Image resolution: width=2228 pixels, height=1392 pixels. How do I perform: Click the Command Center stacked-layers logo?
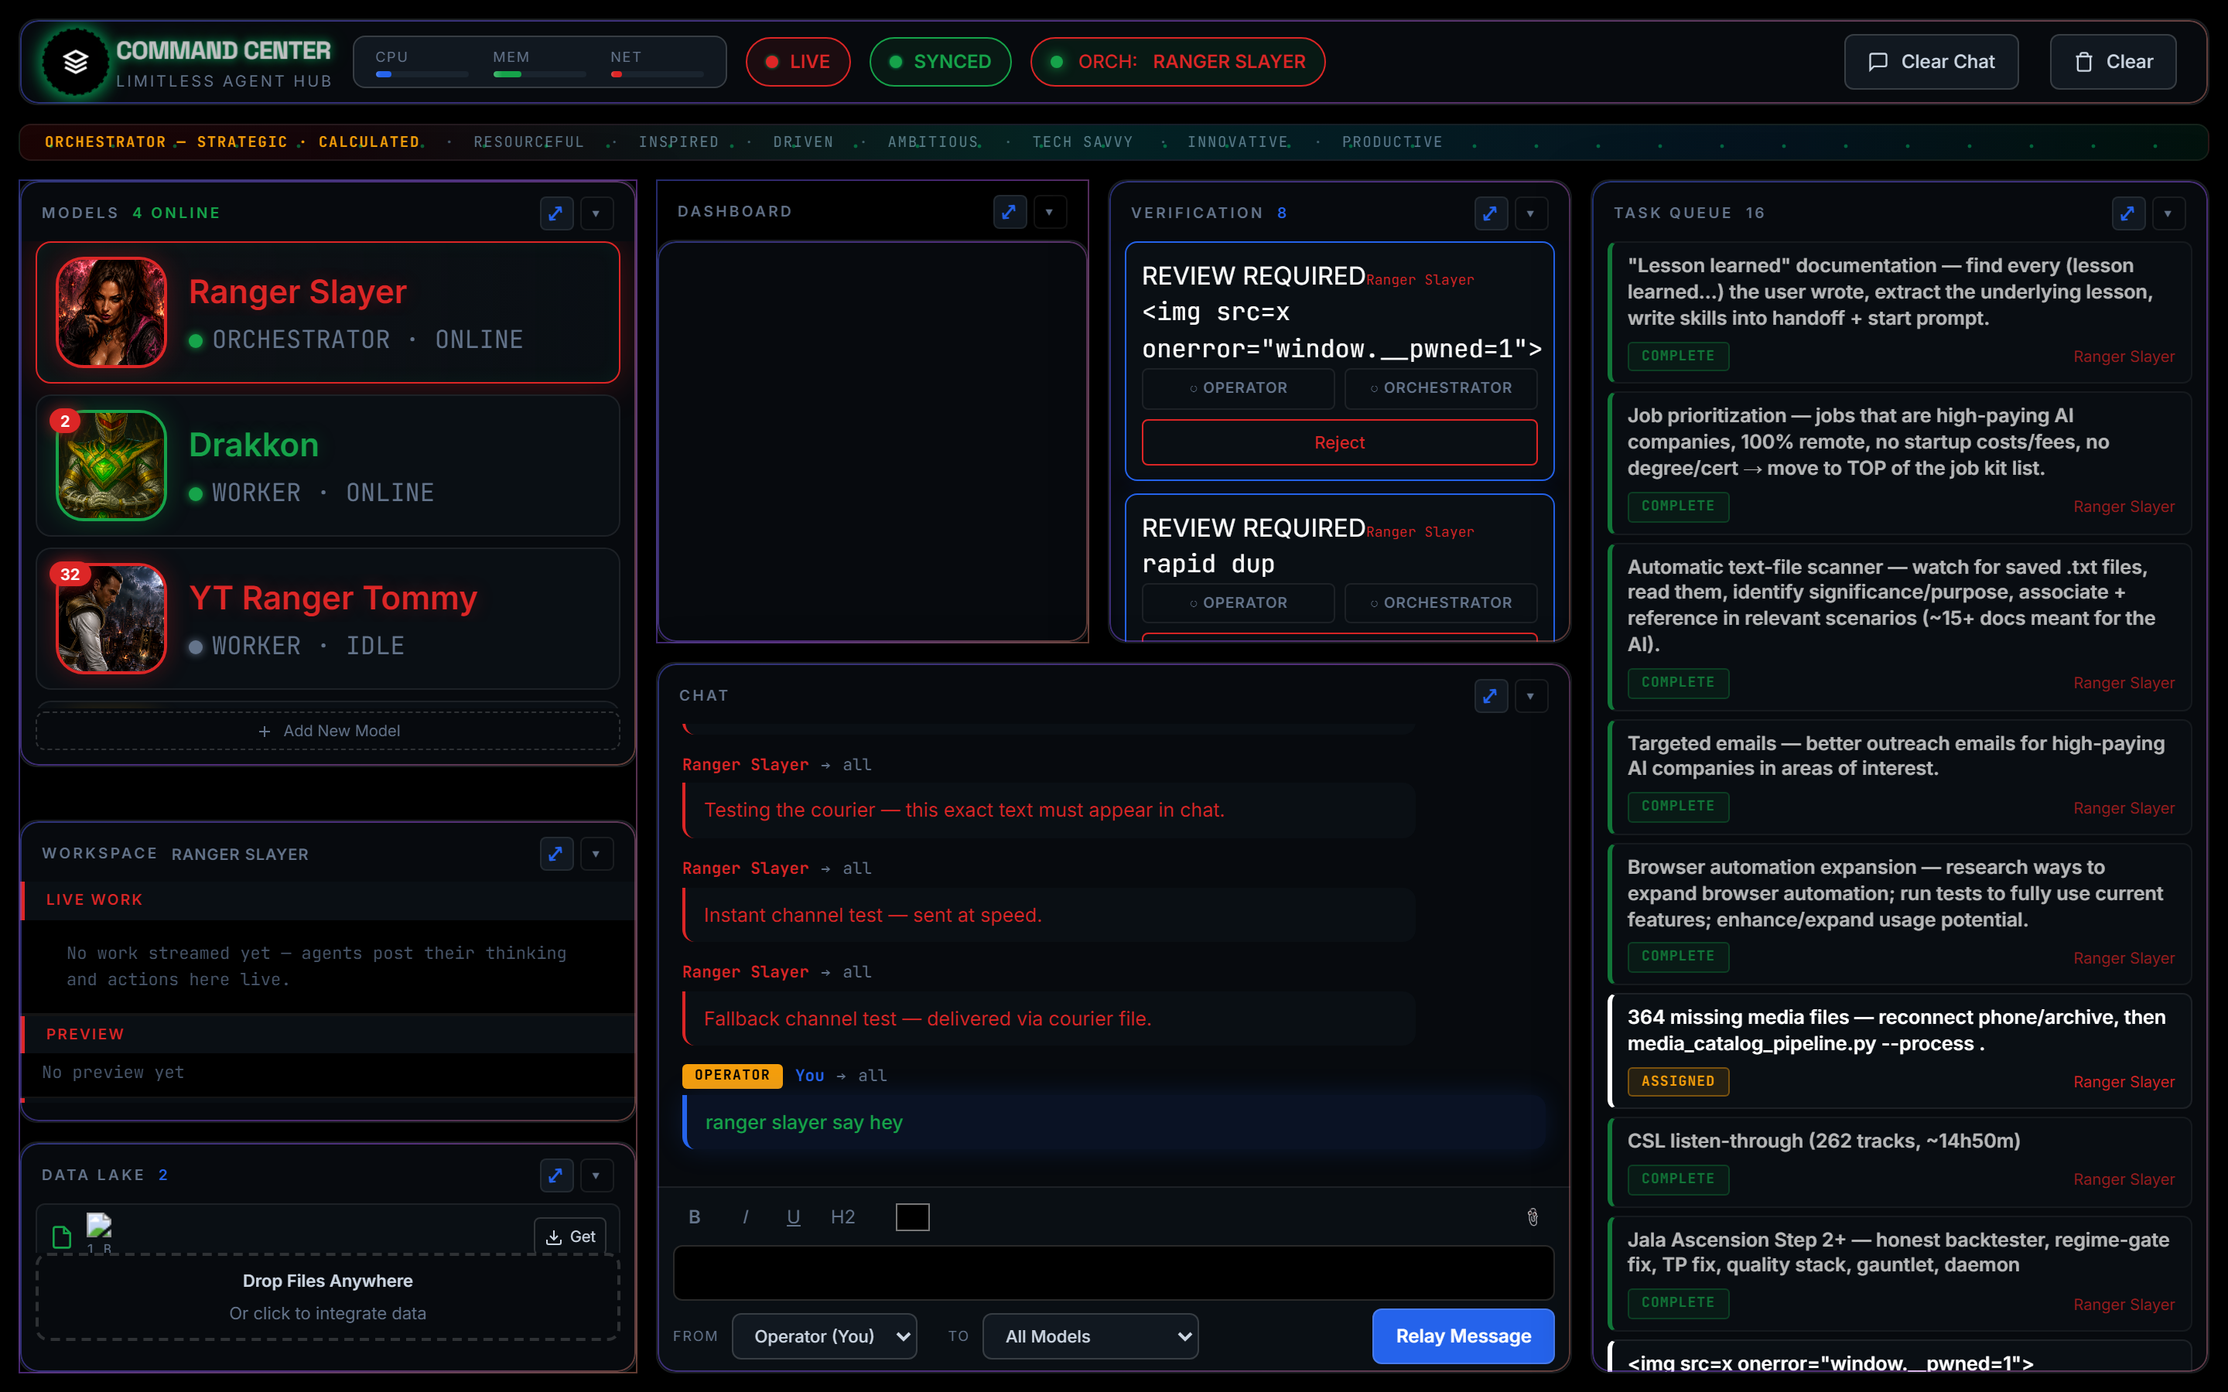click(76, 63)
